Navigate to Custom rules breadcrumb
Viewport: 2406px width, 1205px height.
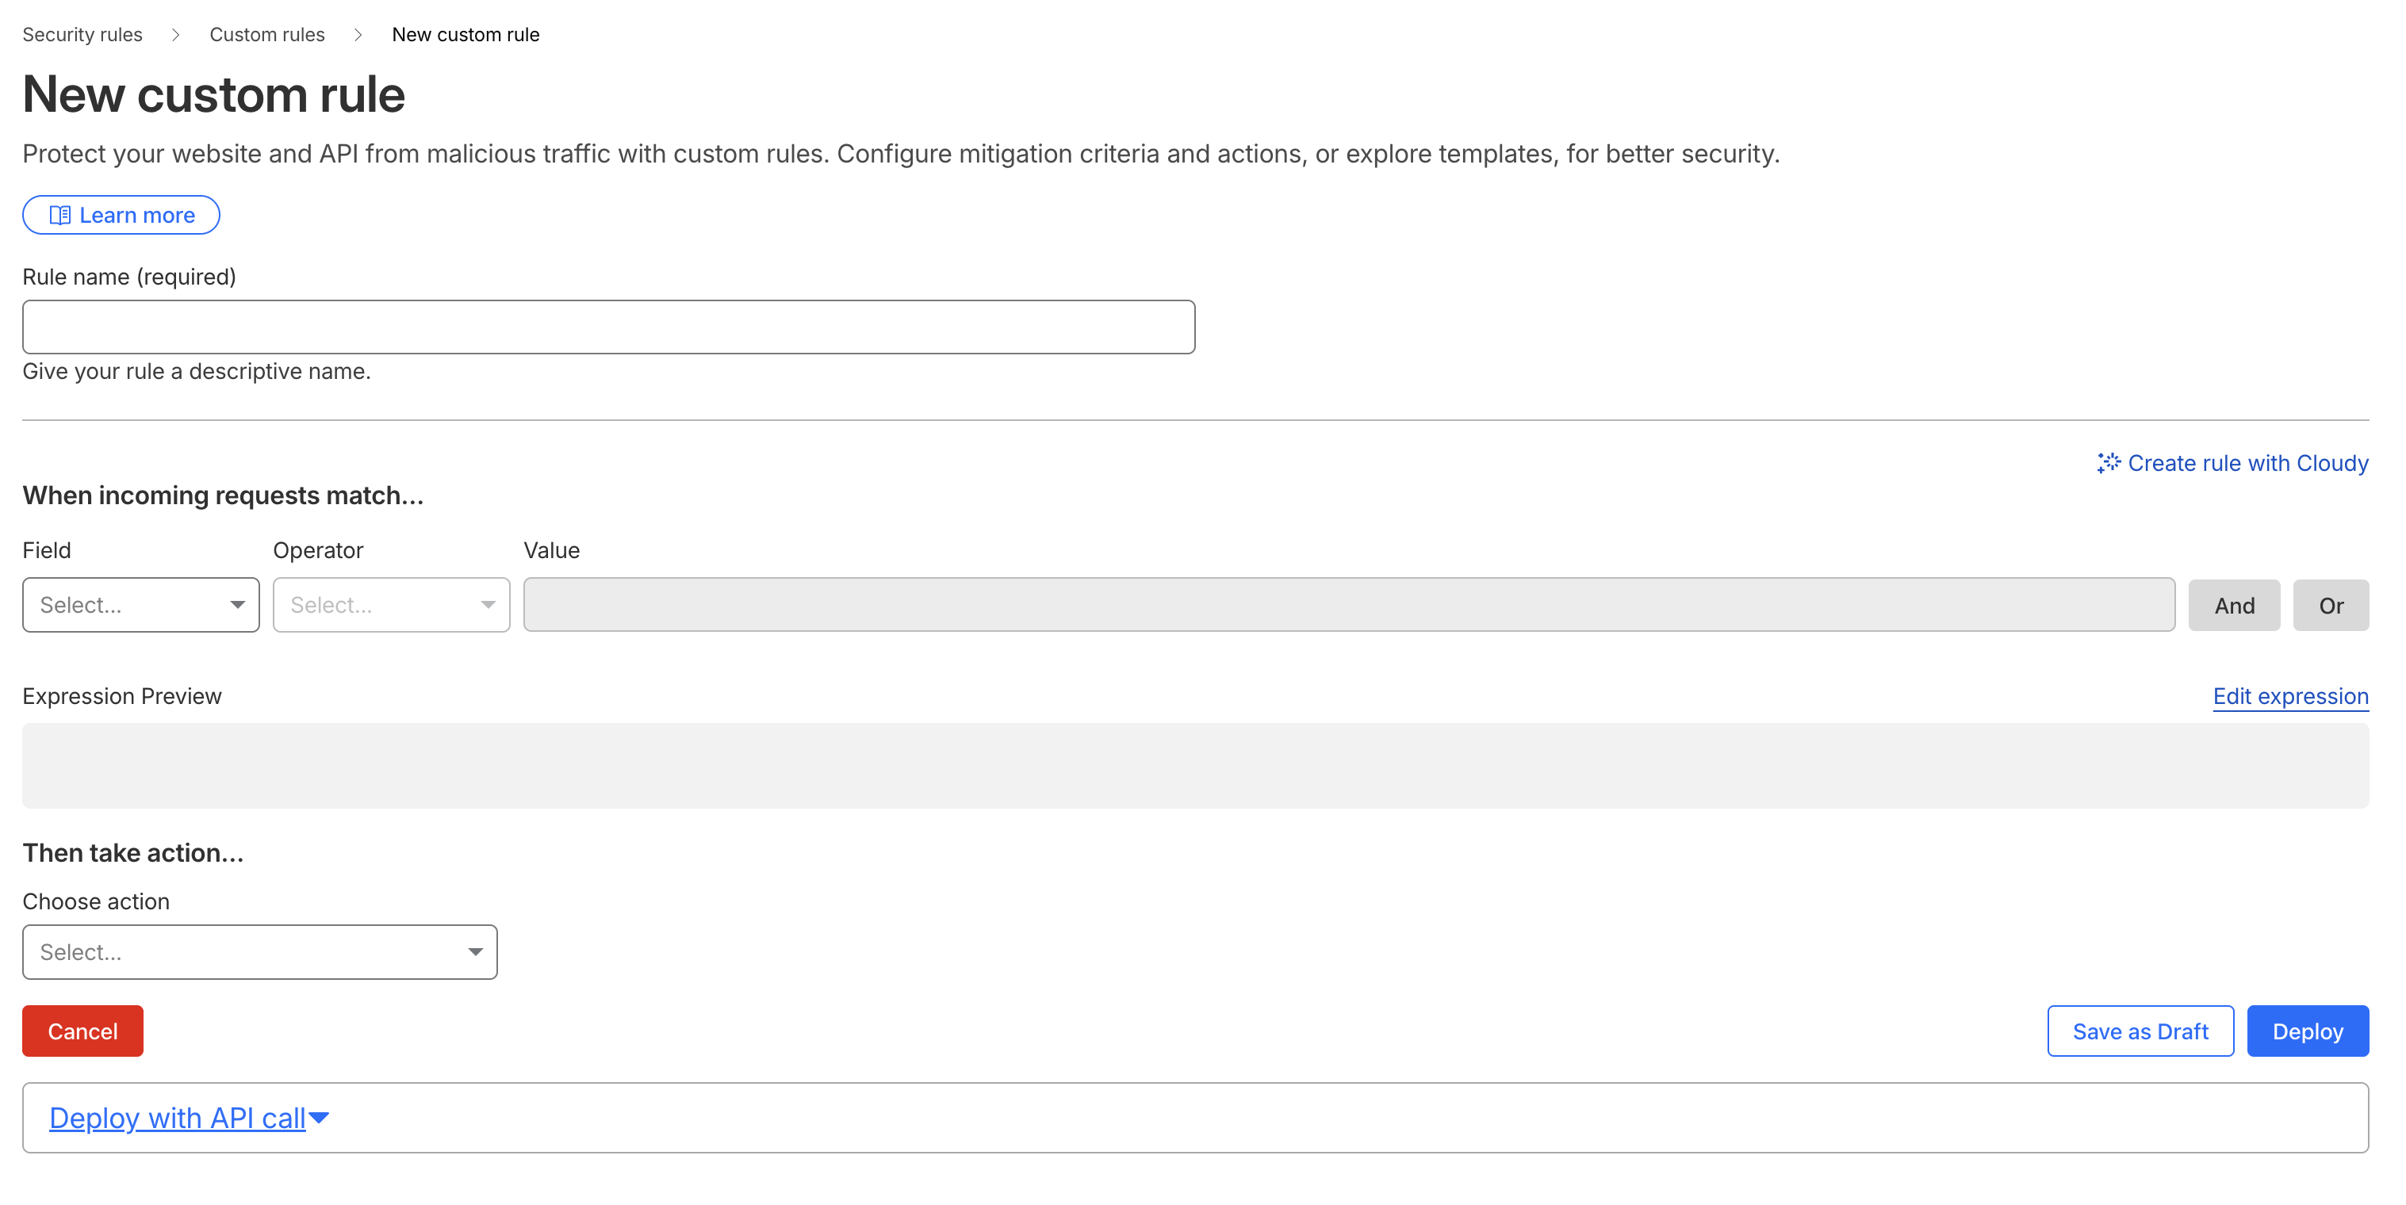(267, 35)
